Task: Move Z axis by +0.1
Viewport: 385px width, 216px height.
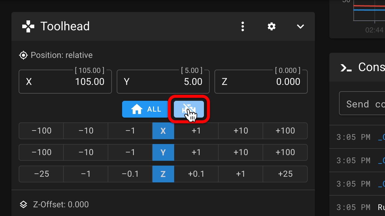Action: click(x=196, y=174)
